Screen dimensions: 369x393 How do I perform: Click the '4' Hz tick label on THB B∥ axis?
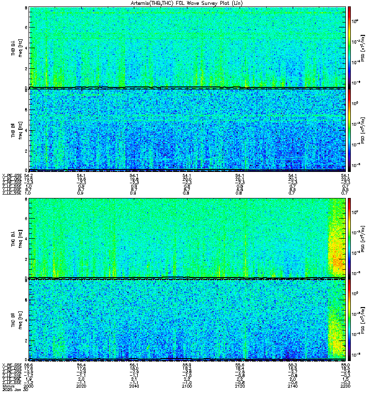tap(26, 131)
